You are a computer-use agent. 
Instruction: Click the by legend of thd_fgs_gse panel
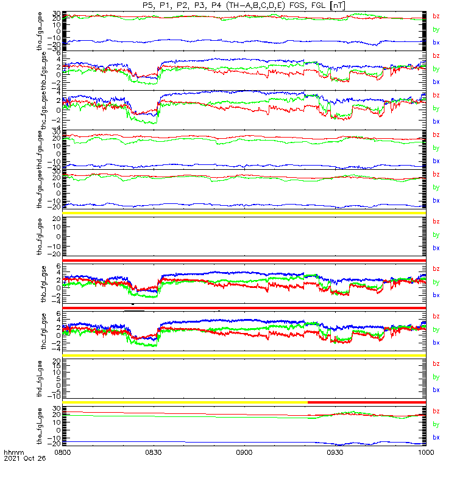point(436,148)
